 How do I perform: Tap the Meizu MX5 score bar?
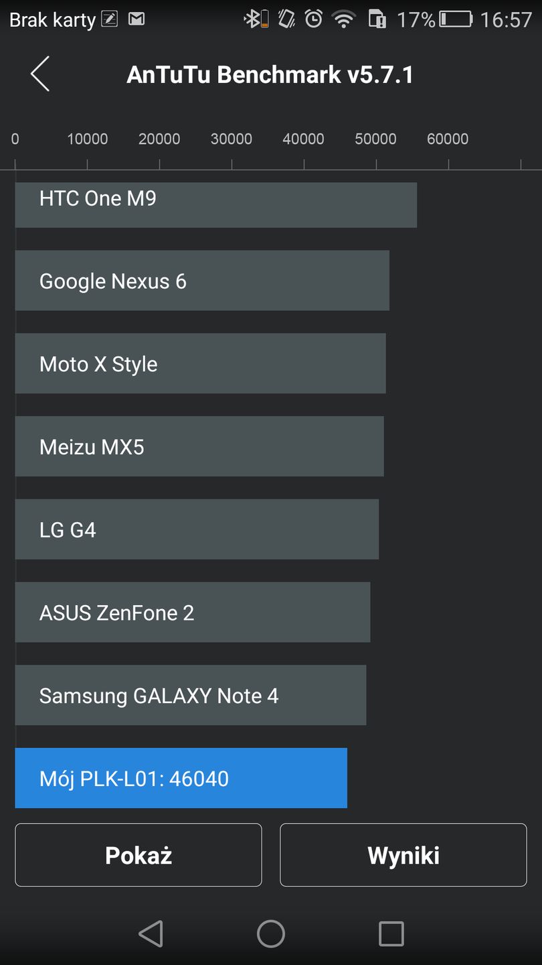click(199, 446)
